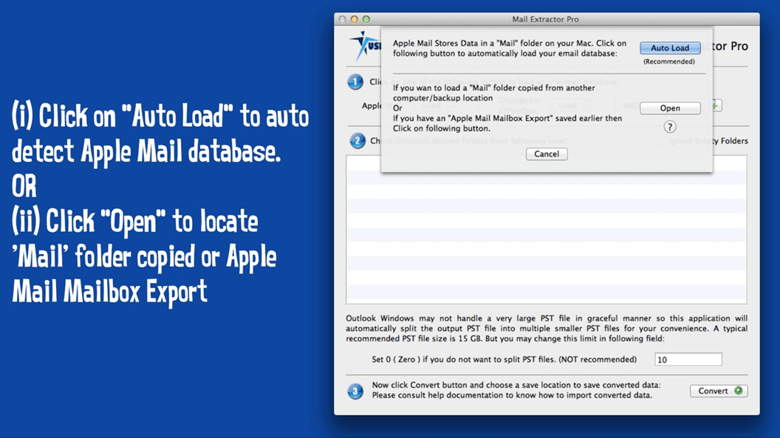This screenshot has height=438, width=780.
Task: Click inside the empty folder list view
Action: point(546,236)
